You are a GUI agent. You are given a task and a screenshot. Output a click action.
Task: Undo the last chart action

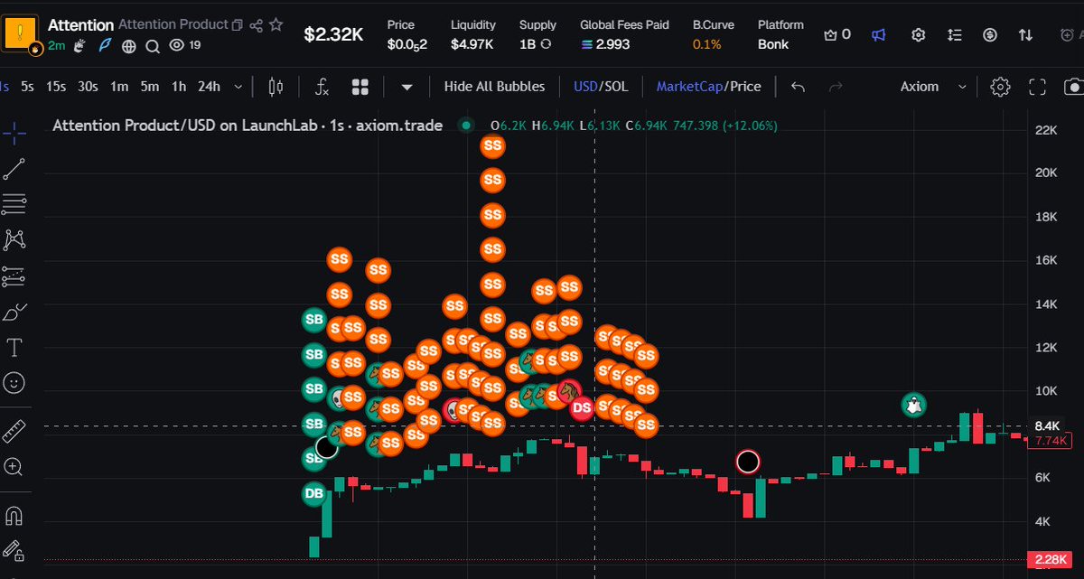(798, 87)
